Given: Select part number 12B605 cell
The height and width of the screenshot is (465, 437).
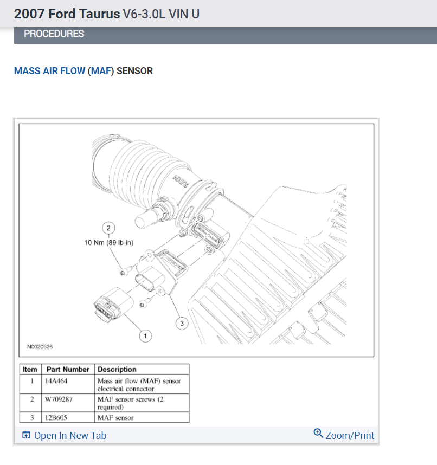Looking at the screenshot, I should tap(68, 417).
